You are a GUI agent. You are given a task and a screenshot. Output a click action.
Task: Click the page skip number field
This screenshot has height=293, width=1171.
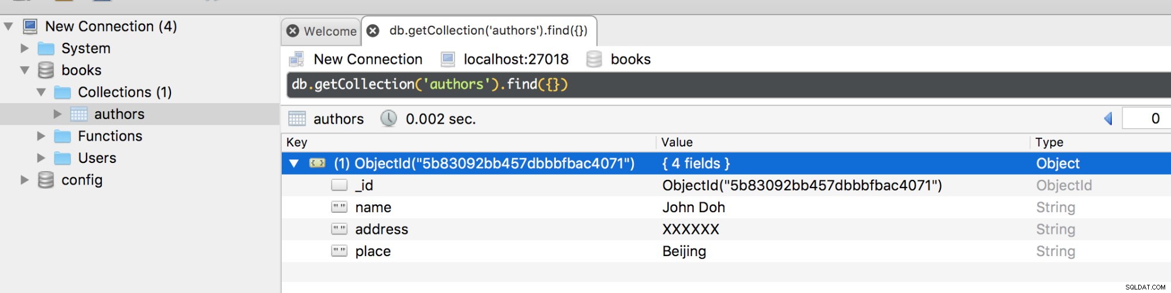pyautogui.click(x=1146, y=118)
